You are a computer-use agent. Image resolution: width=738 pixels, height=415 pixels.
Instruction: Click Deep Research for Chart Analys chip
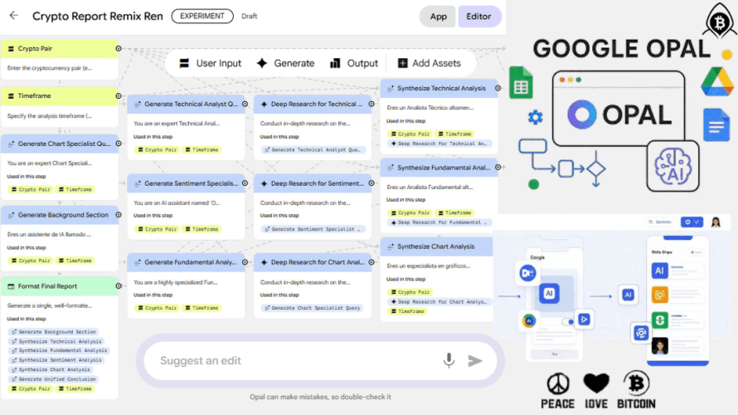(x=439, y=301)
